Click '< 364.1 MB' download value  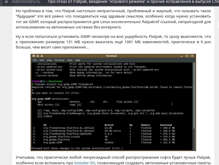coord(168,140)
